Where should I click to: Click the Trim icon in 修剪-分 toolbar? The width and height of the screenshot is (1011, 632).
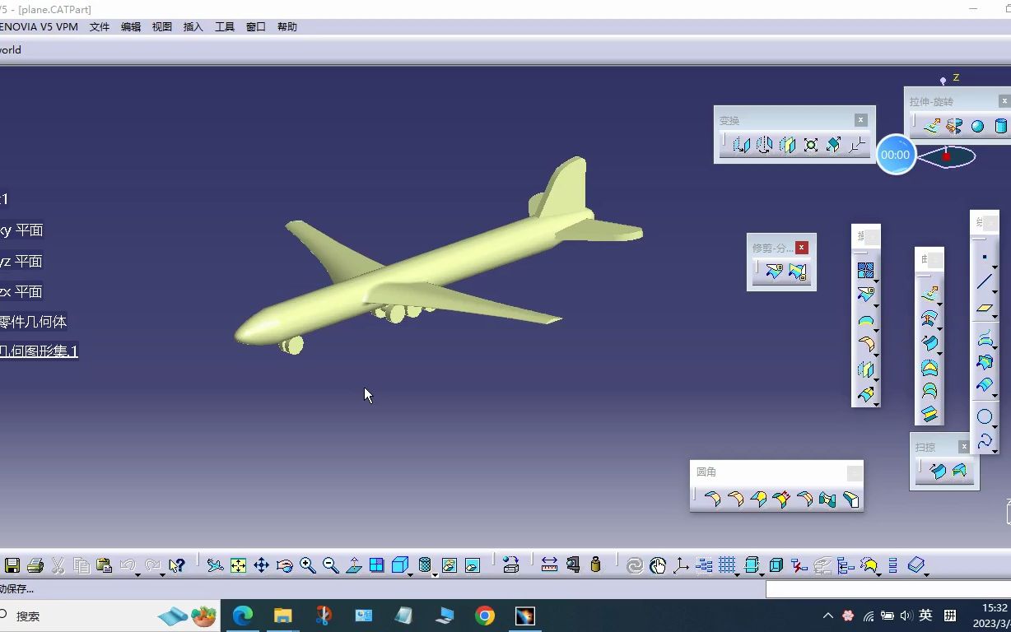pos(797,271)
